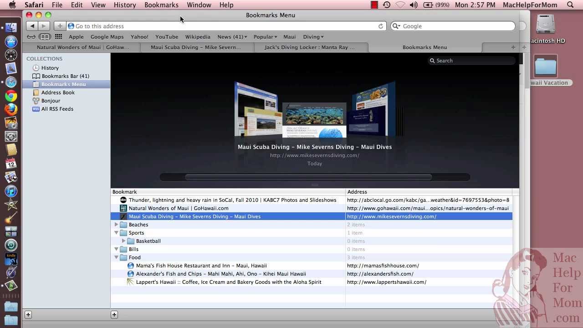This screenshot has height=328, width=583.
Task: Collapse the Bills folder
Action: (116, 249)
